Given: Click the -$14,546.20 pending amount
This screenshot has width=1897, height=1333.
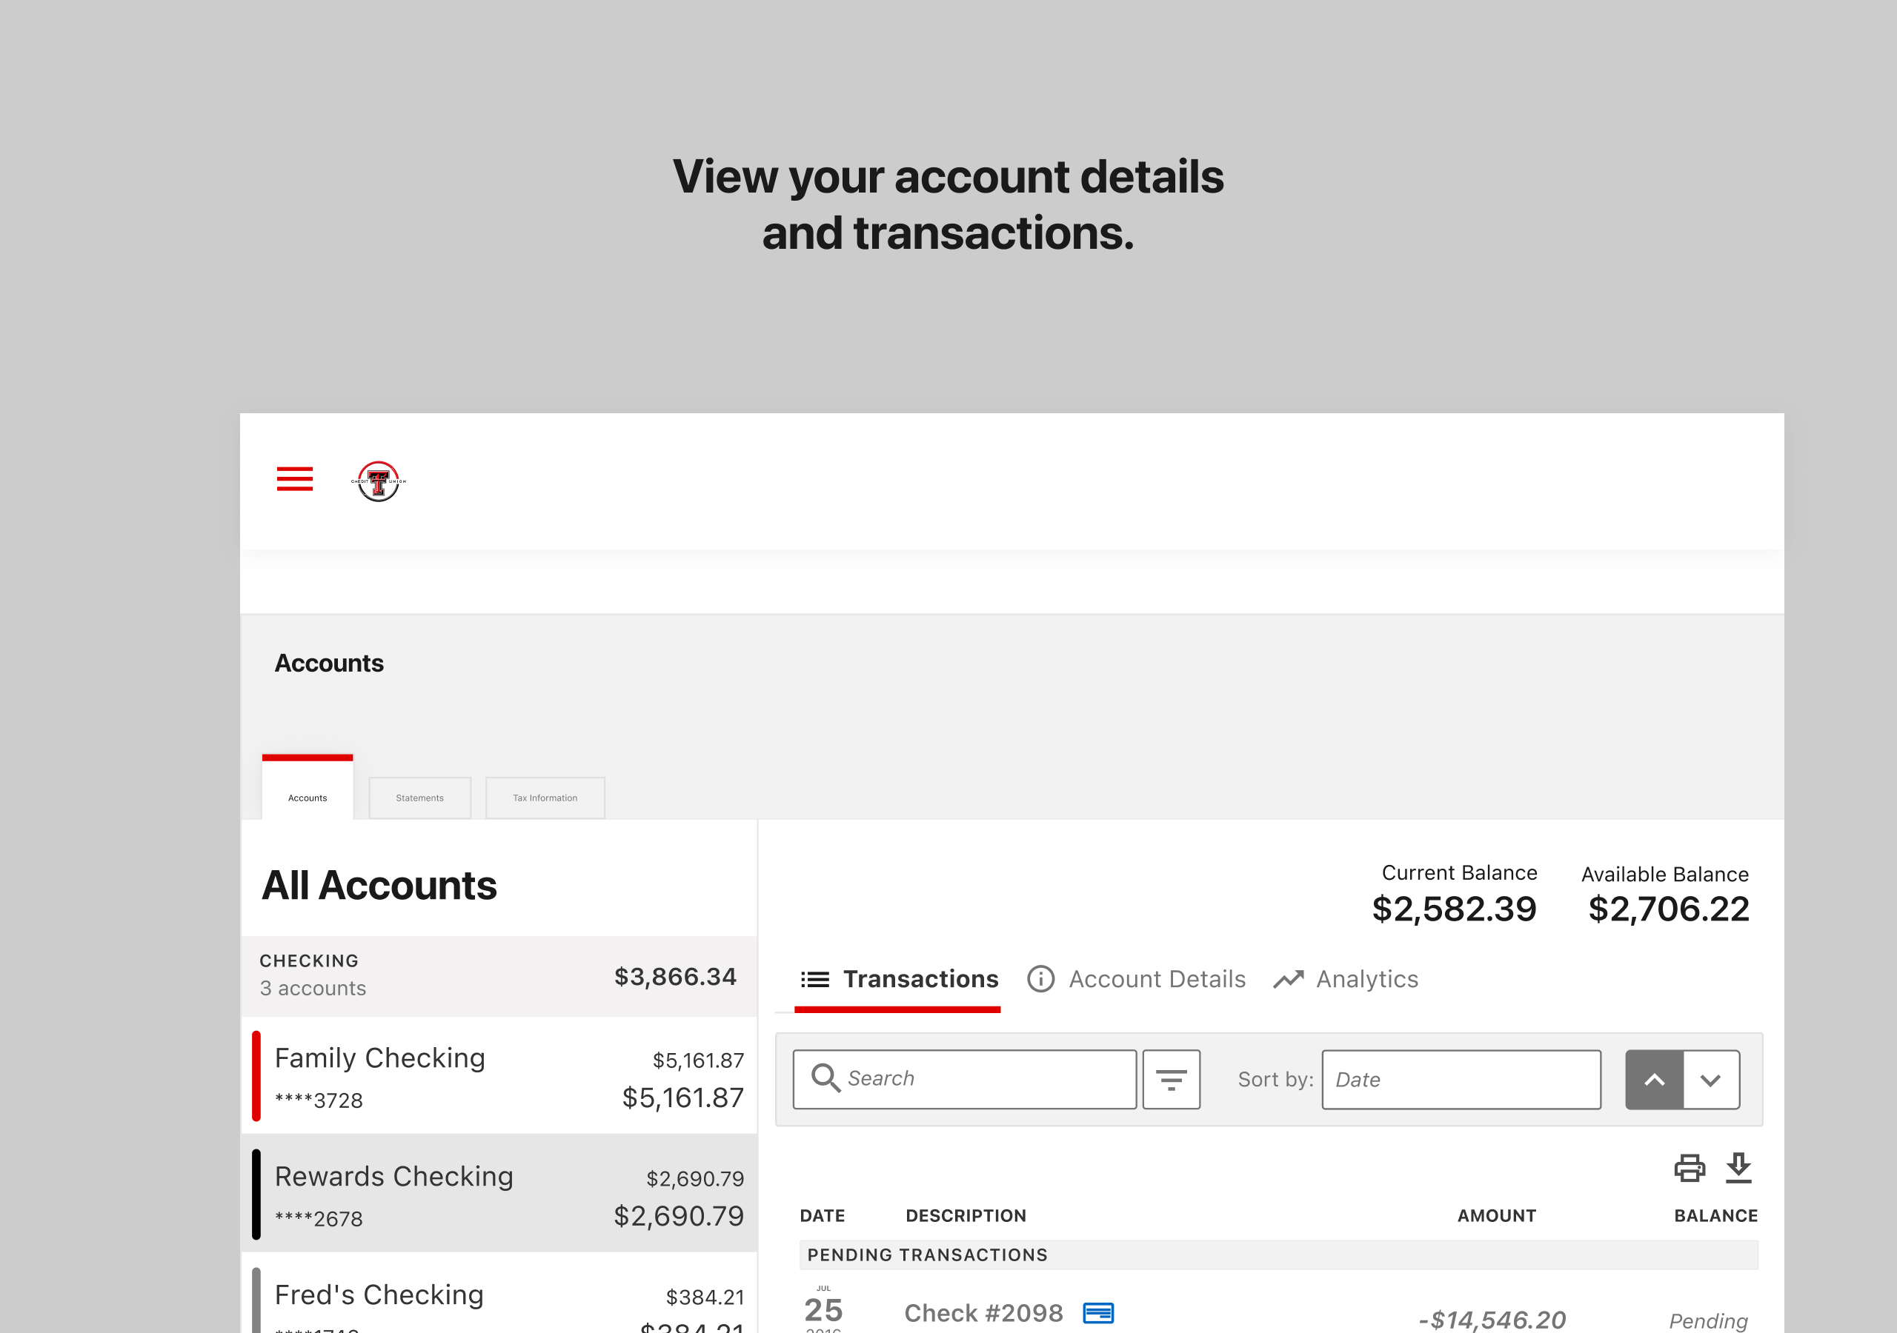Looking at the screenshot, I should click(1492, 1320).
